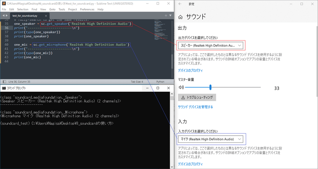Change Python syntax in status bar

click(160, 82)
